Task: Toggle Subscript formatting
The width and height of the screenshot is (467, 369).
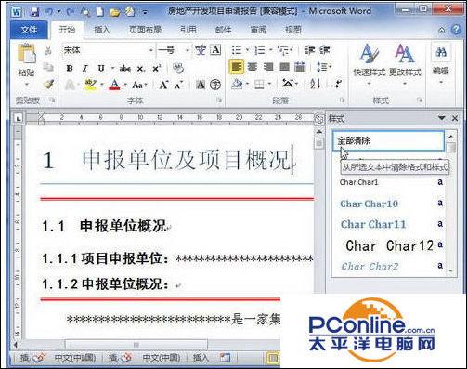Action: [141, 69]
